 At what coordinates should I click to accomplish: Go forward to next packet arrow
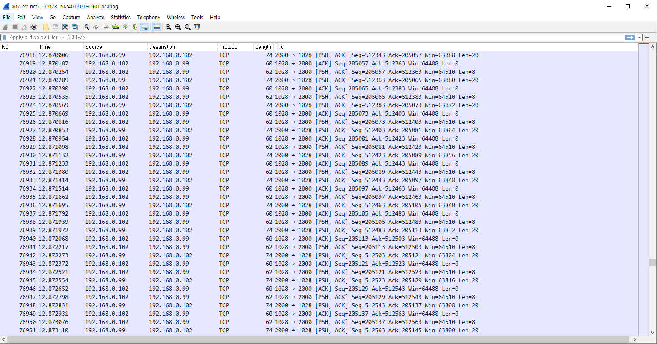106,27
